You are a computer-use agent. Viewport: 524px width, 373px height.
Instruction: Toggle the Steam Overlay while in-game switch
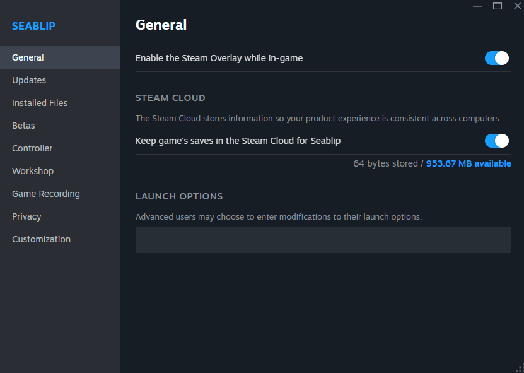tap(497, 58)
